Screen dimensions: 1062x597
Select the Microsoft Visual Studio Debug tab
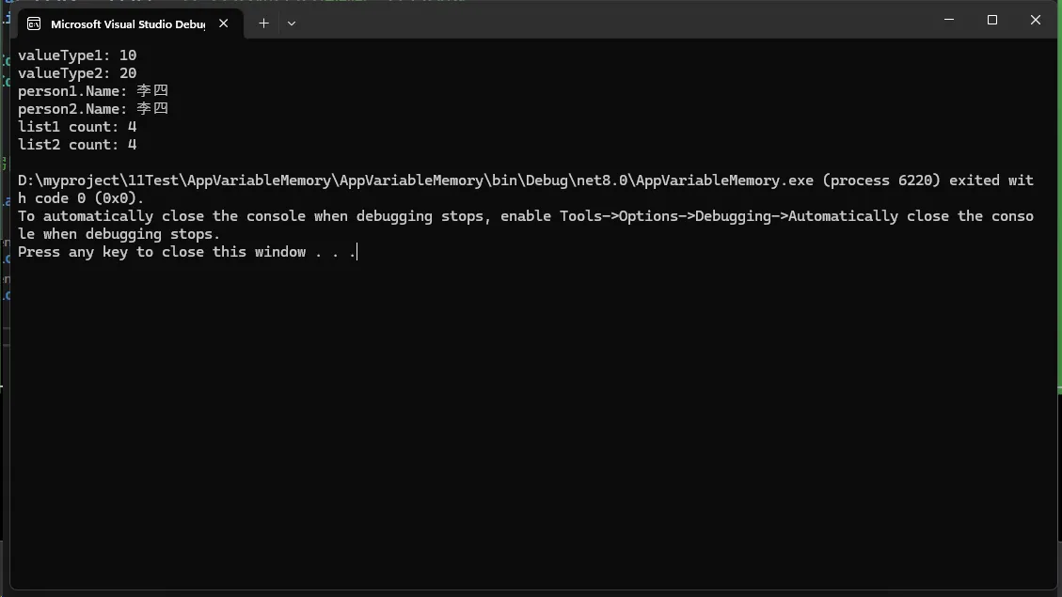(x=127, y=24)
